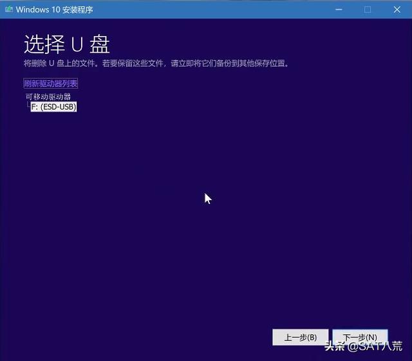The image size is (412, 361).
Task: Go back with 上一步(B) button
Action: pos(301,337)
